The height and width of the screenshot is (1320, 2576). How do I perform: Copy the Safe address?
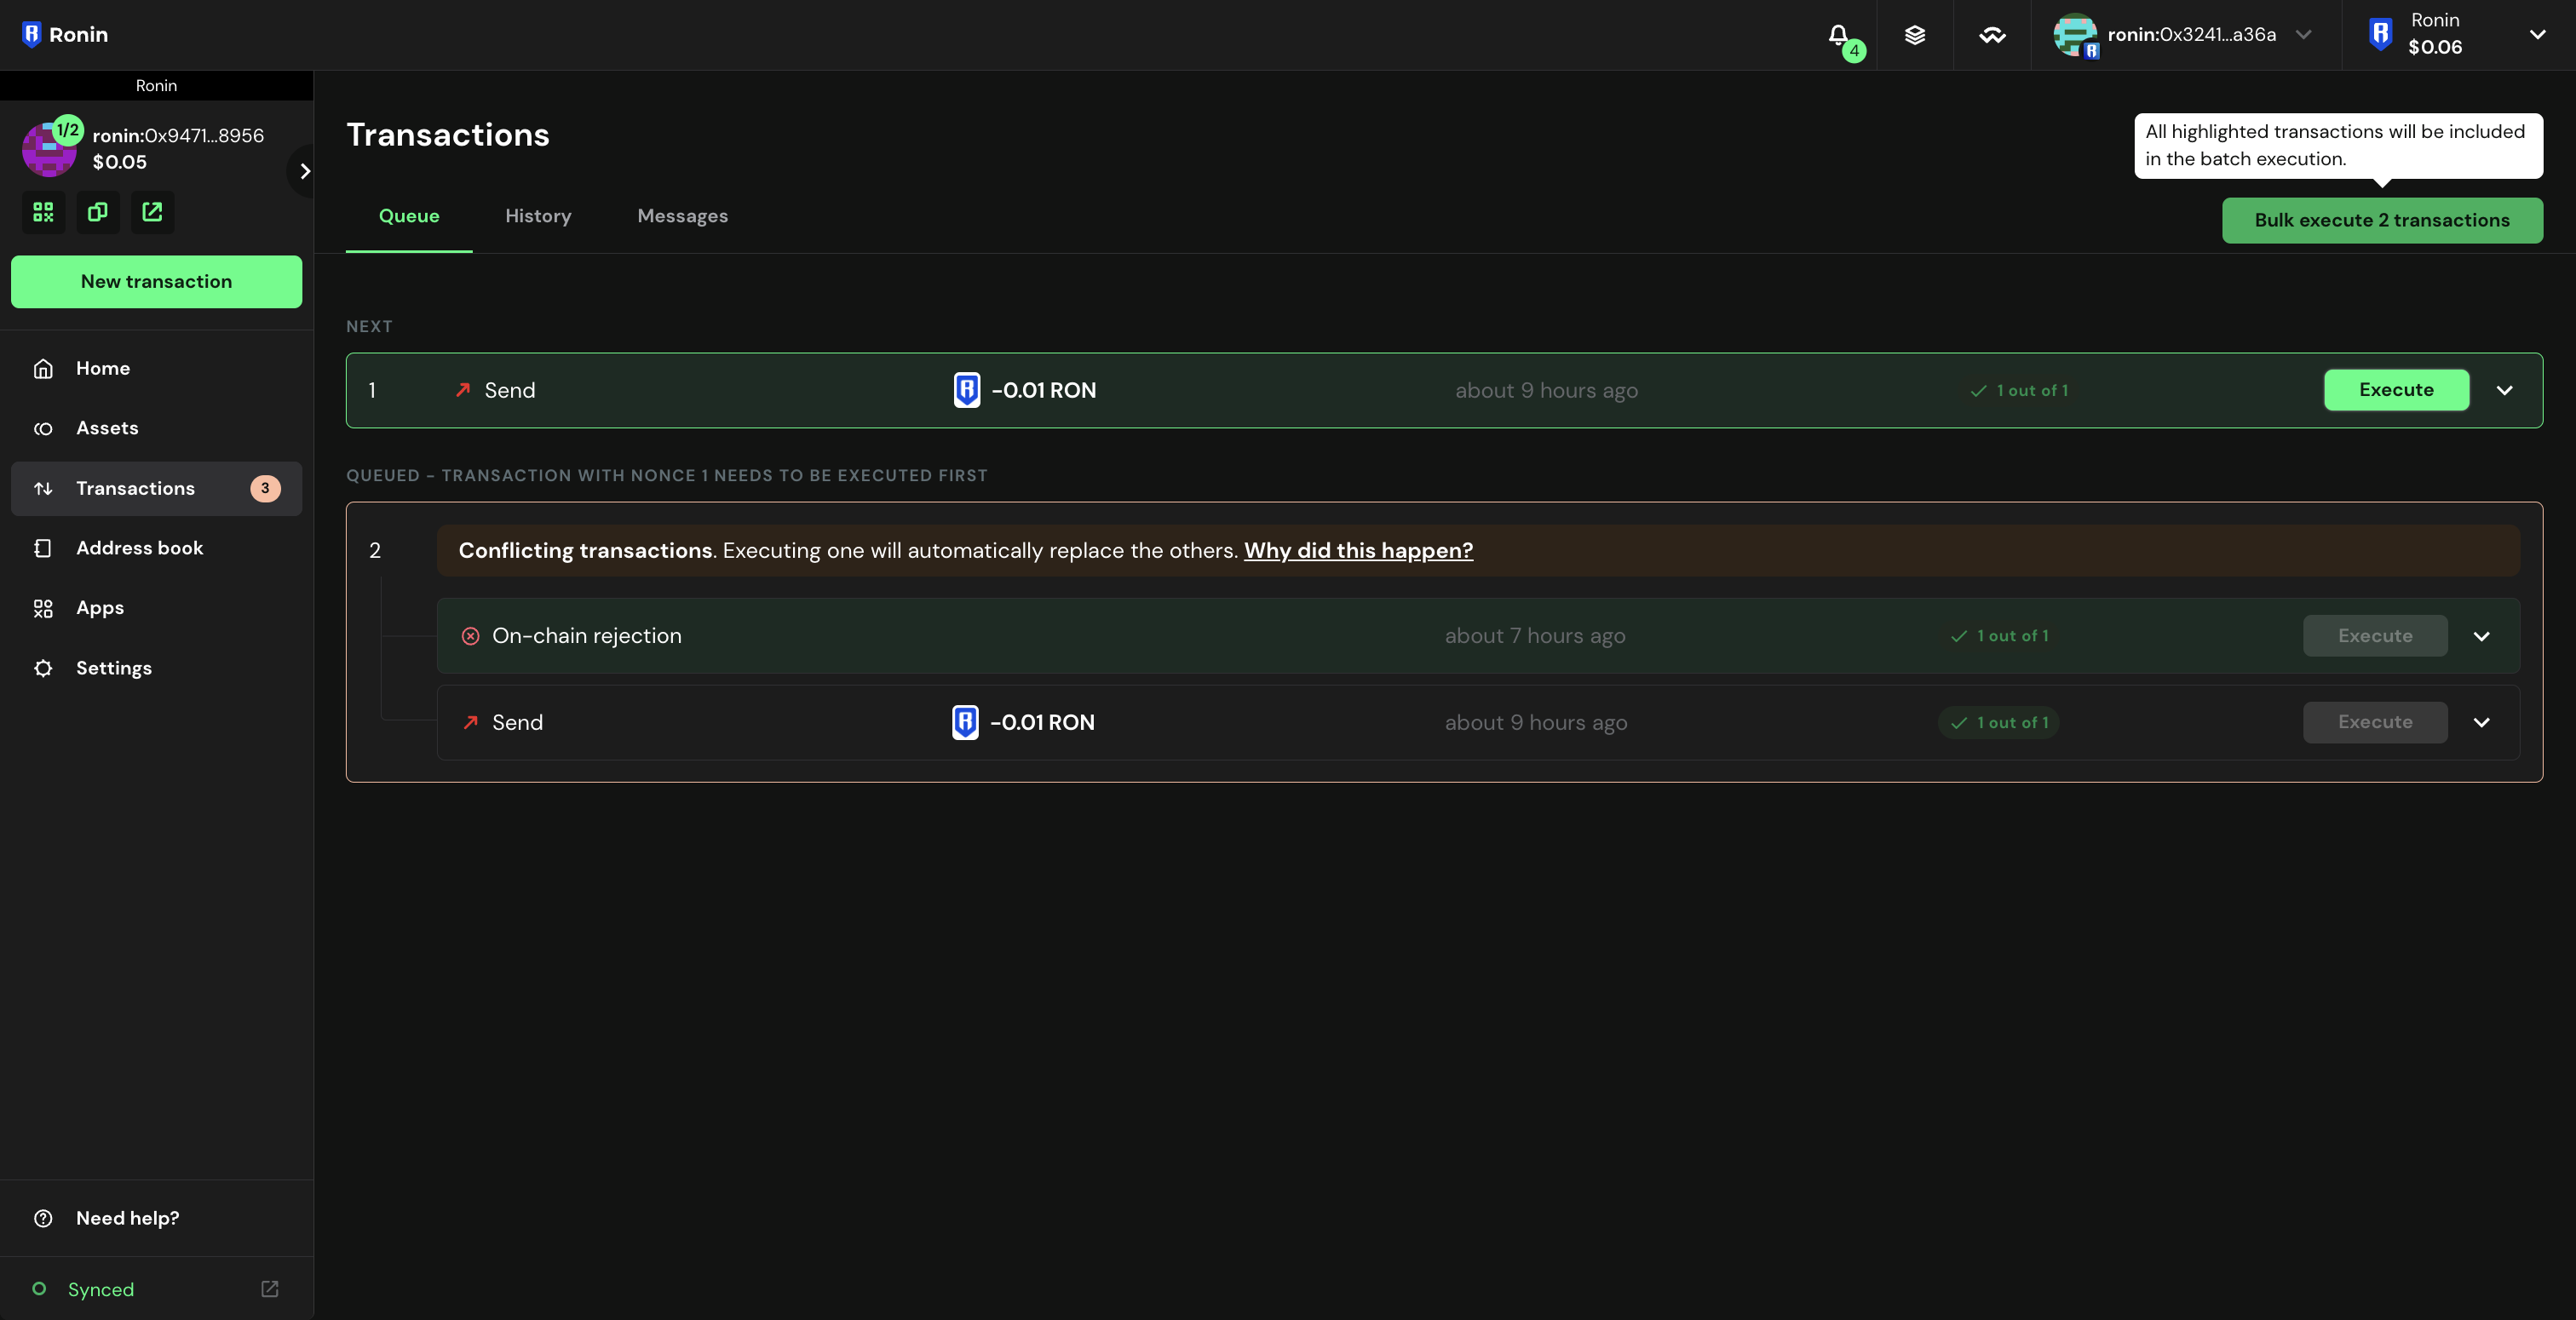click(x=97, y=212)
